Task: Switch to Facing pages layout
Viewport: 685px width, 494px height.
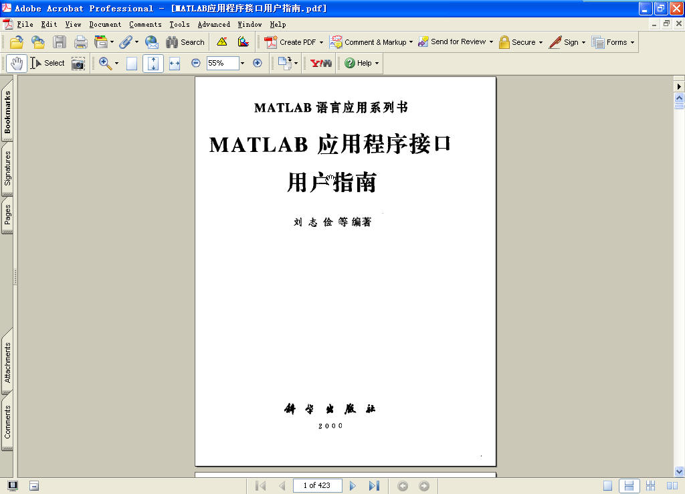Action: (x=672, y=486)
